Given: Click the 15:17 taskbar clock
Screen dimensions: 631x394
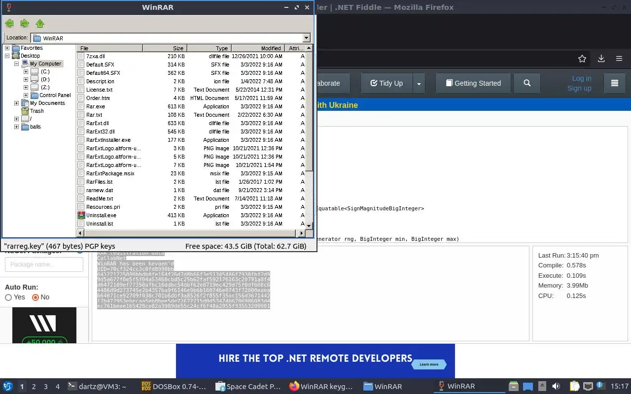Looking at the screenshot, I should [x=619, y=387].
